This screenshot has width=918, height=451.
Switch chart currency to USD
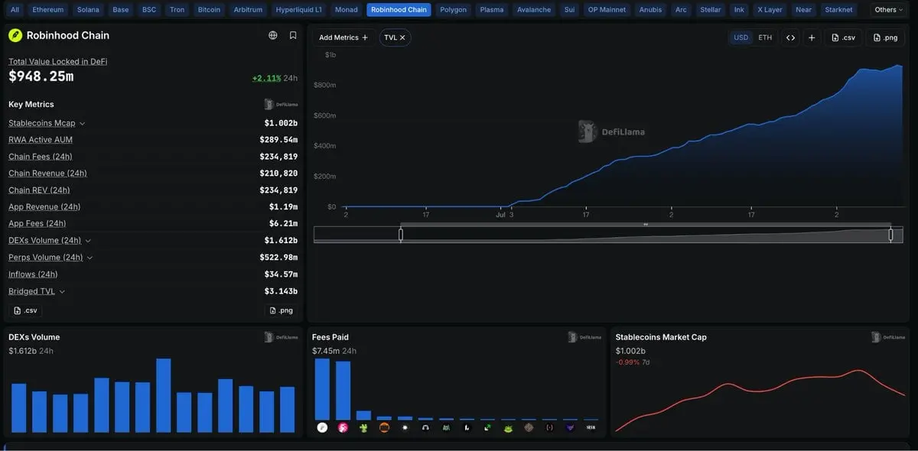pos(741,37)
